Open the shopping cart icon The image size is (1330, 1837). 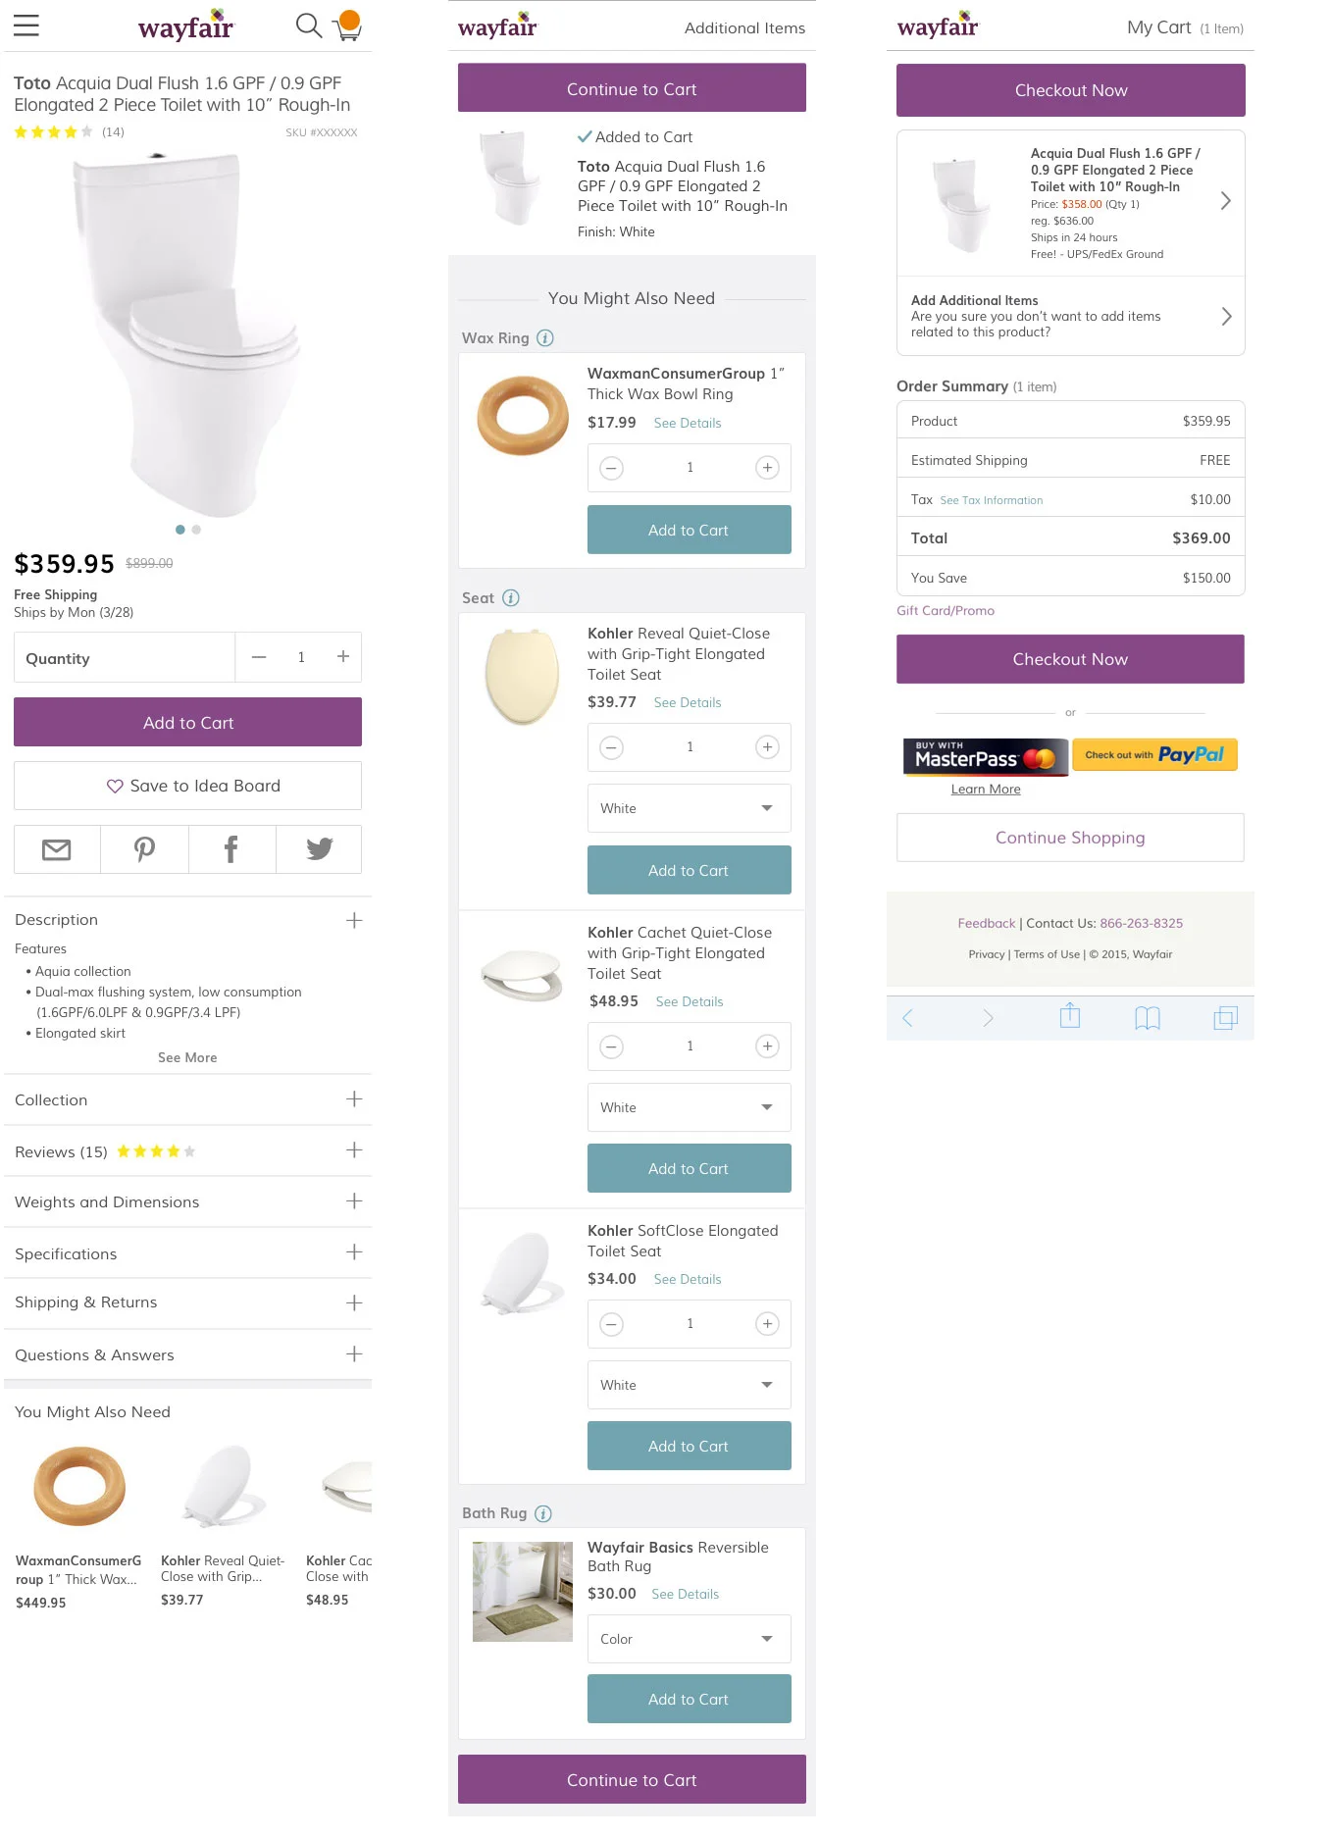pos(347,26)
